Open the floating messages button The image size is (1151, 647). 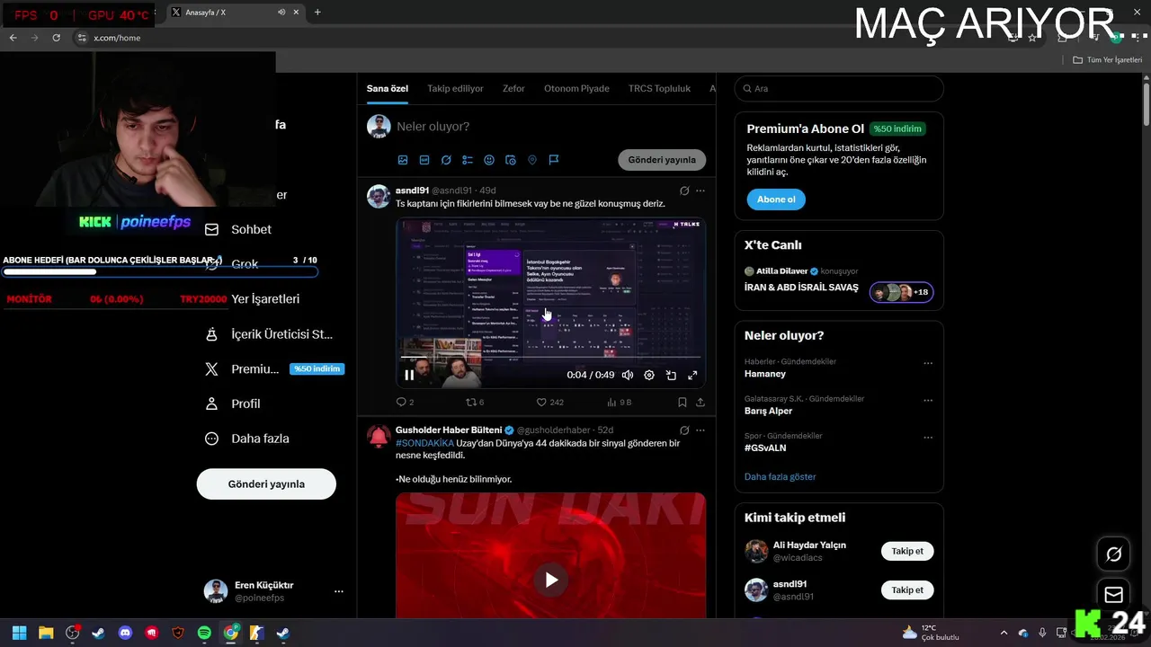(1113, 595)
